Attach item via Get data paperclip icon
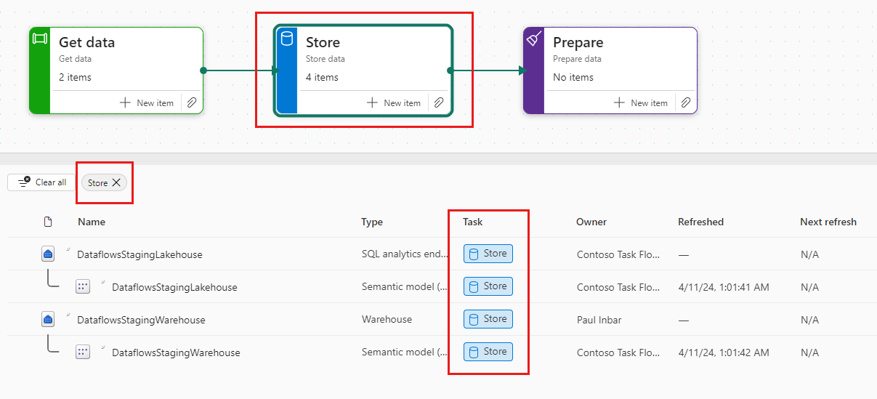The height and width of the screenshot is (399, 877). [x=192, y=102]
